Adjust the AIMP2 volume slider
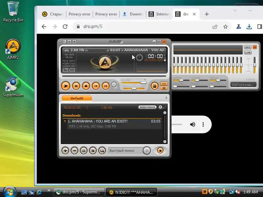 click(134, 83)
